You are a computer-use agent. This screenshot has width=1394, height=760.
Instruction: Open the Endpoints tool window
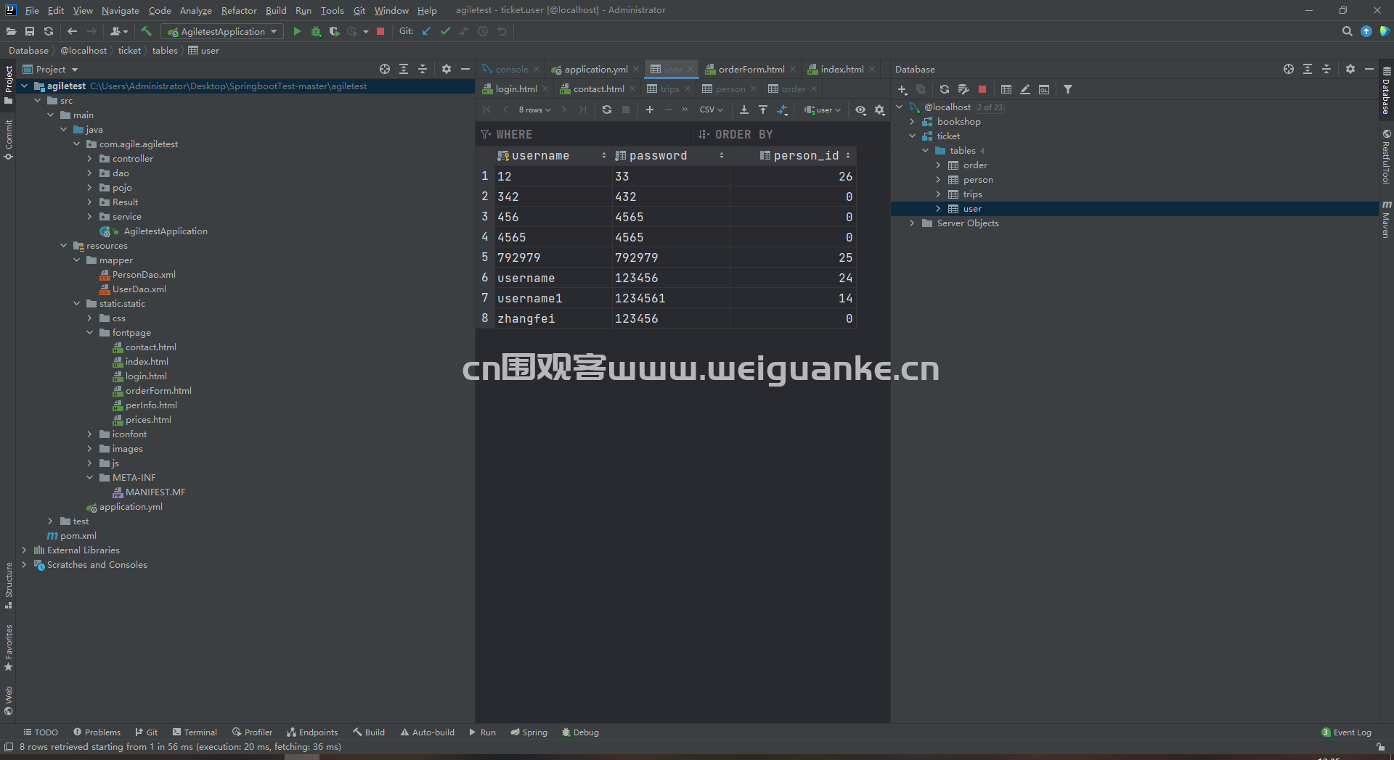pyautogui.click(x=312, y=732)
